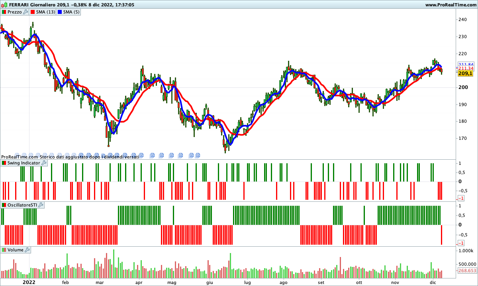This screenshot has width=478, height=286.
Task: Click the 200 price axis label
Action: (x=462, y=87)
